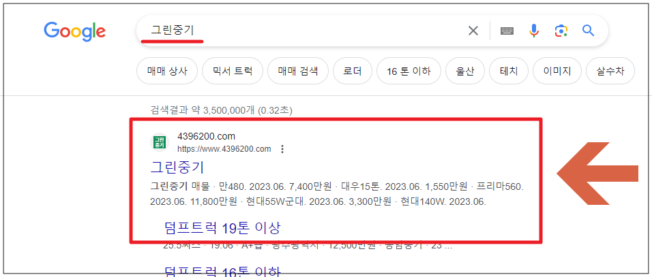Image resolution: width=652 pixels, height=277 pixels.
Task: Click the 그린중기 green site favicon
Action: 160,142
